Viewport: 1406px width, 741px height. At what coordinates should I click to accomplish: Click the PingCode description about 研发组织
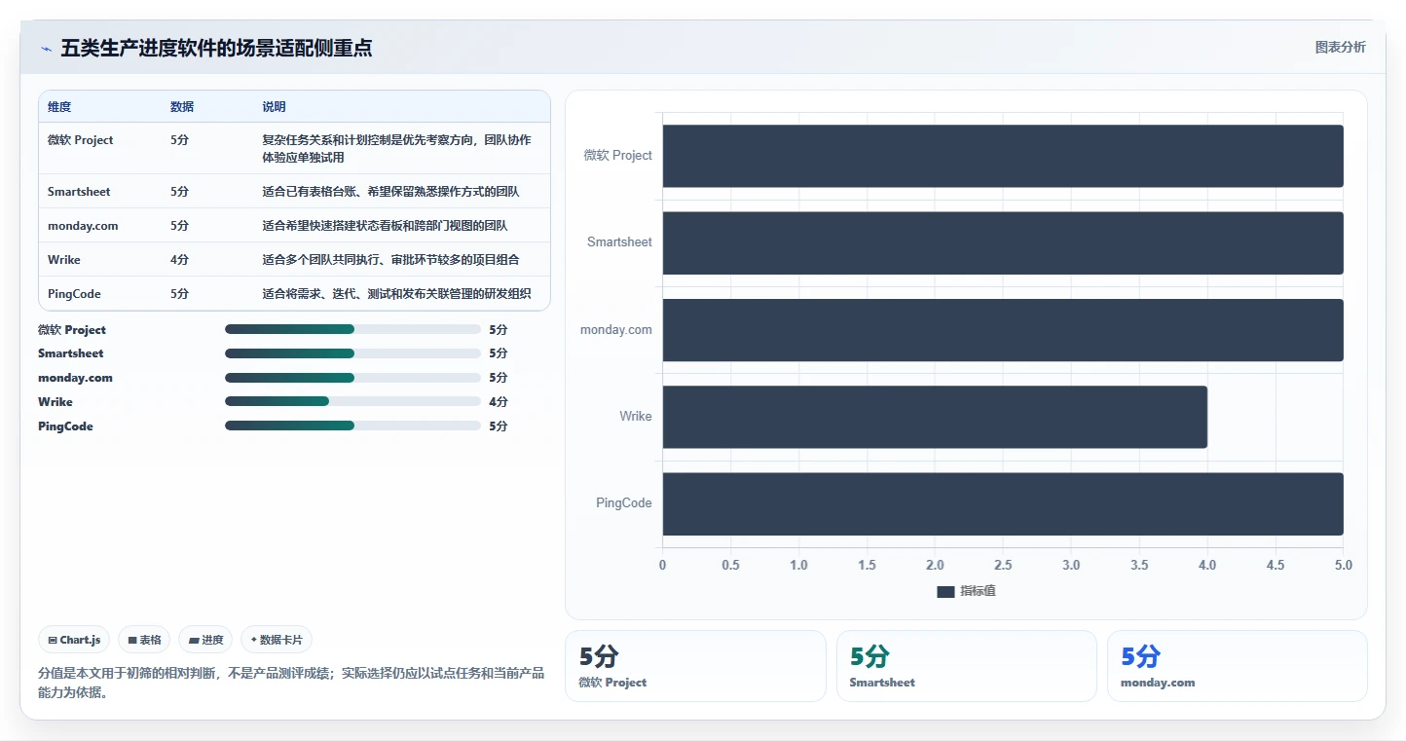pos(396,294)
